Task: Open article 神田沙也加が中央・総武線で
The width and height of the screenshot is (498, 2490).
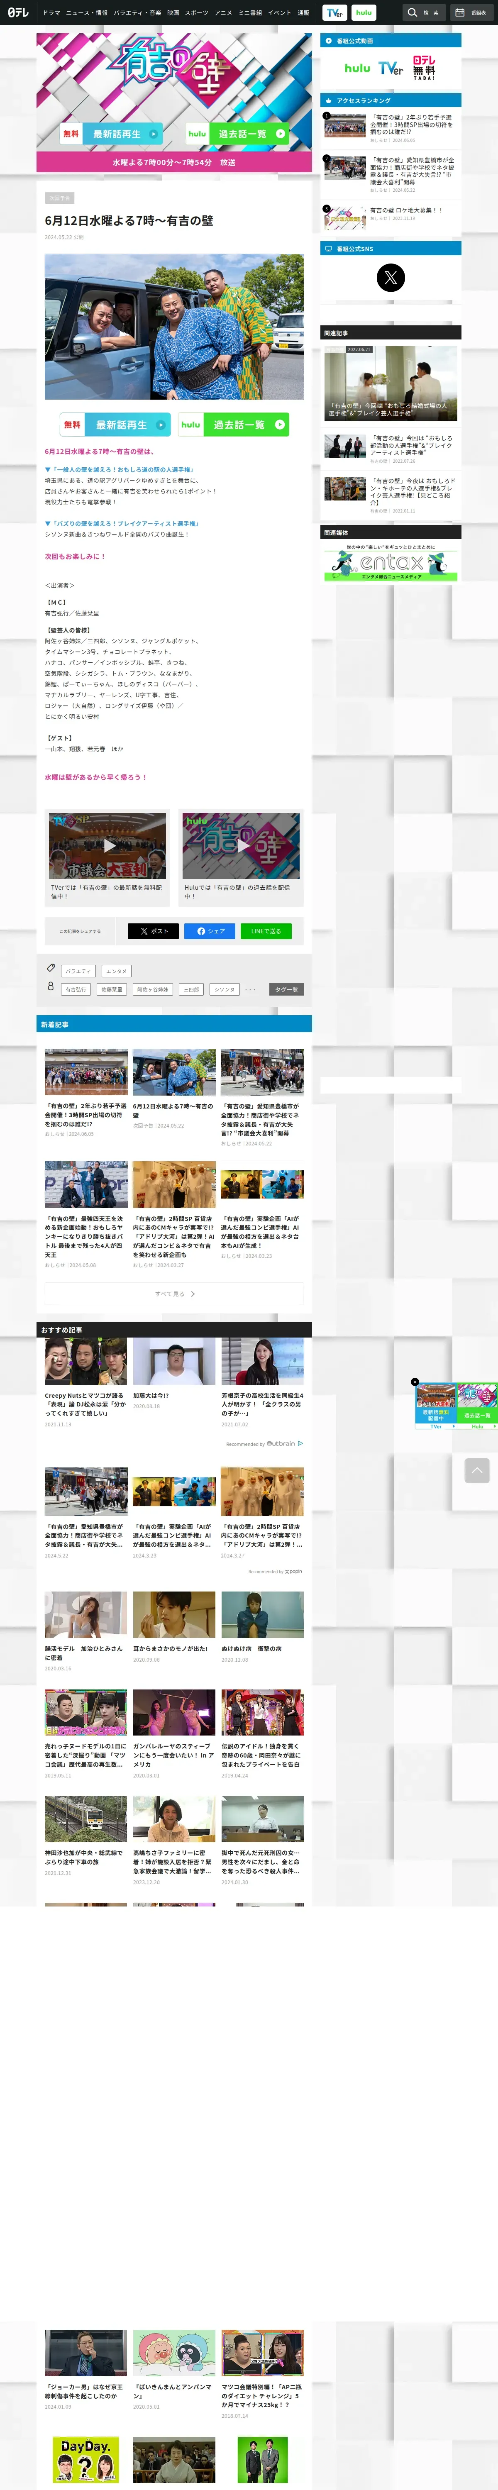Action: pos(86,1836)
